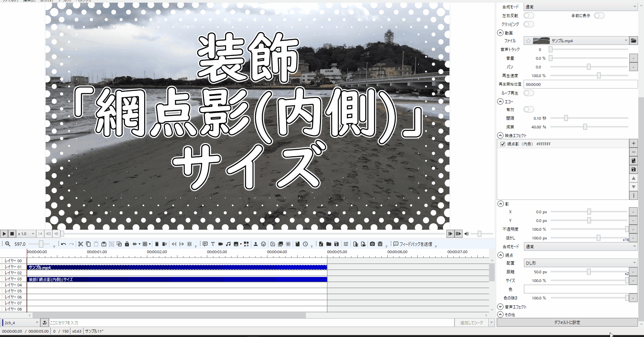This screenshot has width=644, height=337.
Task: Click the 再生開始位置 time field
Action: pyautogui.click(x=580, y=84)
